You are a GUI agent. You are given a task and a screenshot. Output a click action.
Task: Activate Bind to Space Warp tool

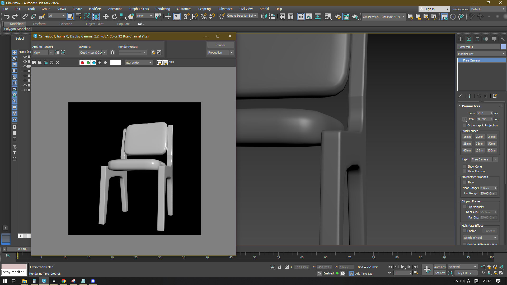(x=42, y=17)
